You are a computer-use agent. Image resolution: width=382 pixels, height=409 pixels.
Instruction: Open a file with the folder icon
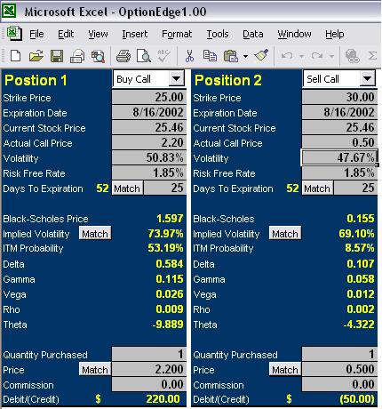pos(36,56)
